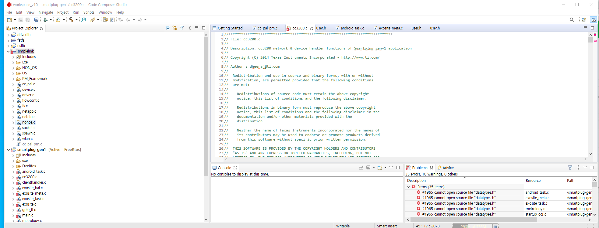Click the Search magnifier icon

[572, 20]
